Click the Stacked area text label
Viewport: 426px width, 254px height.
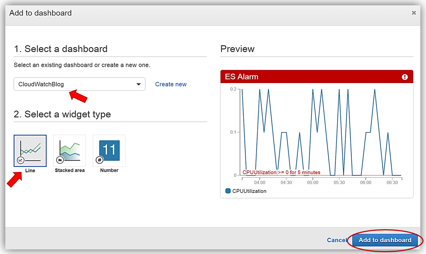pos(70,170)
